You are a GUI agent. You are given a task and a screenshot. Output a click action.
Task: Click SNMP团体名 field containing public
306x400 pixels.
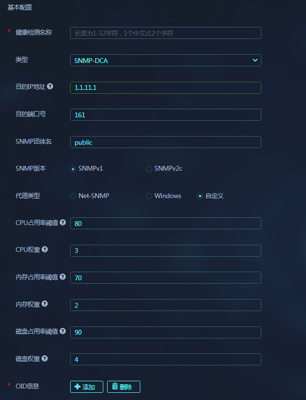(x=165, y=142)
